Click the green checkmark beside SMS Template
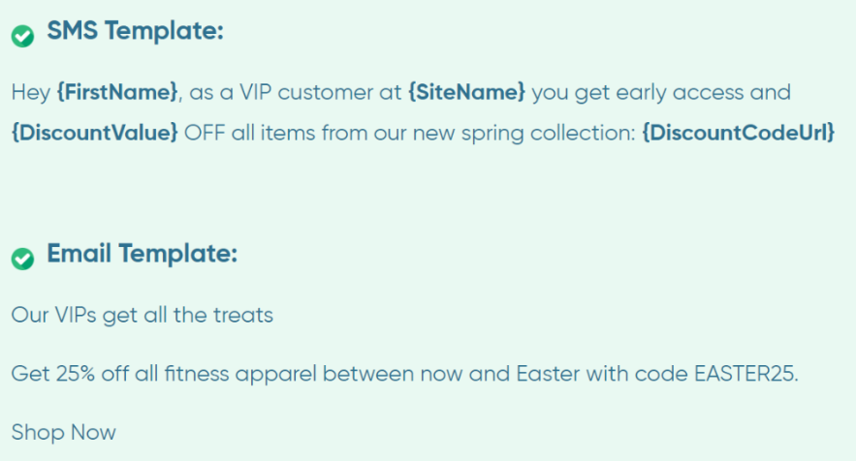Screen dimensions: 856x461 pos(22,36)
